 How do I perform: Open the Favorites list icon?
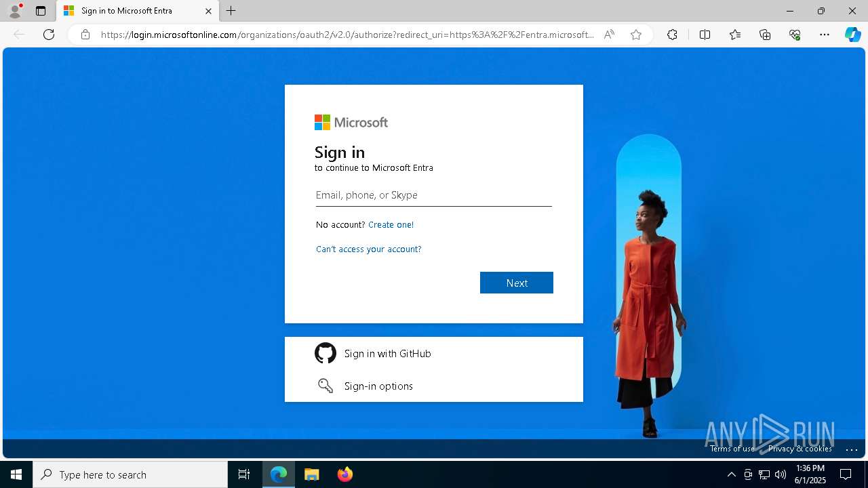click(735, 35)
